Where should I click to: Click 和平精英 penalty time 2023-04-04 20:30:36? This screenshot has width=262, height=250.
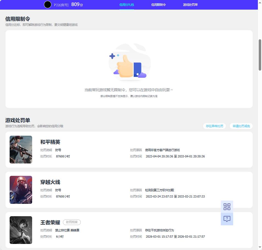(x=159, y=156)
